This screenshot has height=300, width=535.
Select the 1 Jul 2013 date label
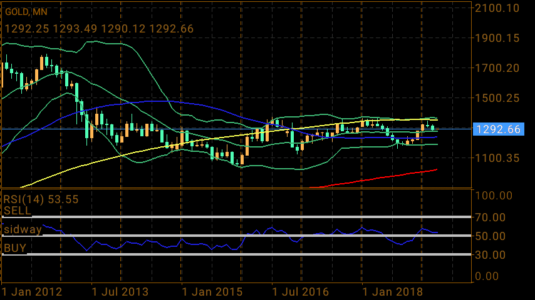120,292
